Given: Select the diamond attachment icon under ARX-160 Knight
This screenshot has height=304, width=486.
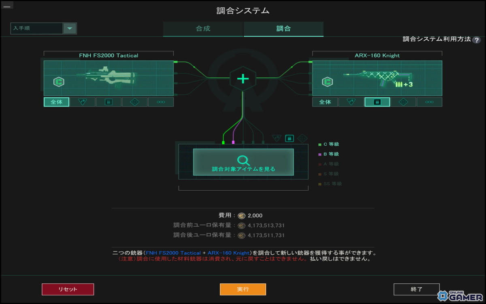Looking at the screenshot, I should [x=403, y=102].
